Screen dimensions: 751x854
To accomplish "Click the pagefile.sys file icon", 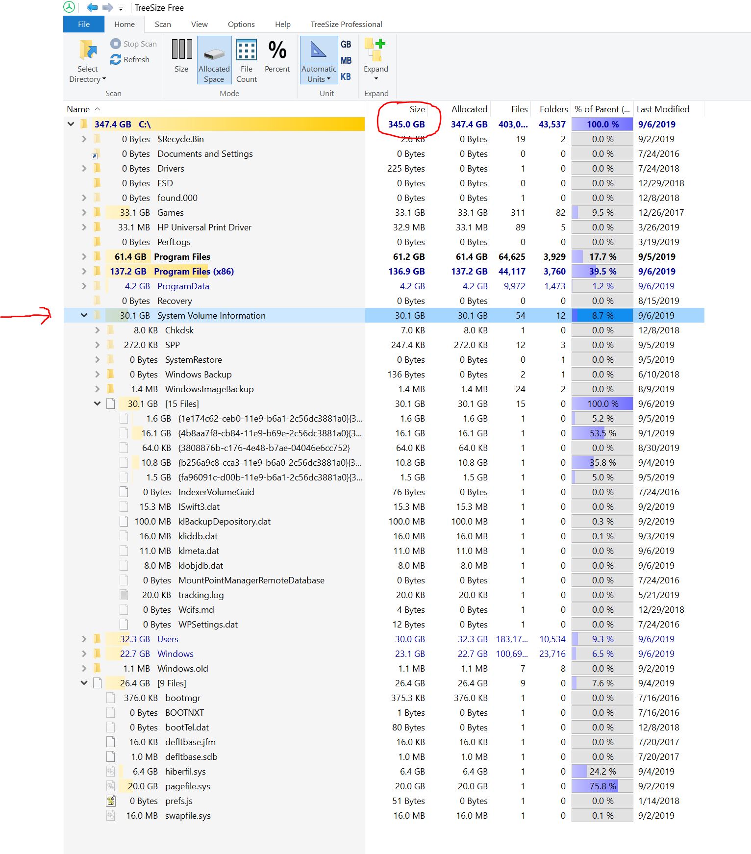I will [x=111, y=786].
